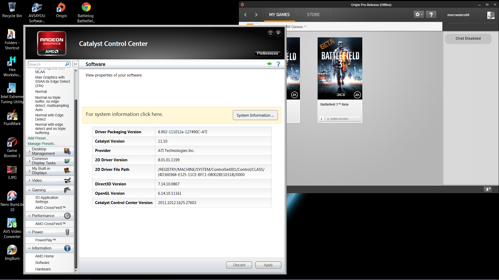Launch the FluidMark desktop icon

[12, 118]
